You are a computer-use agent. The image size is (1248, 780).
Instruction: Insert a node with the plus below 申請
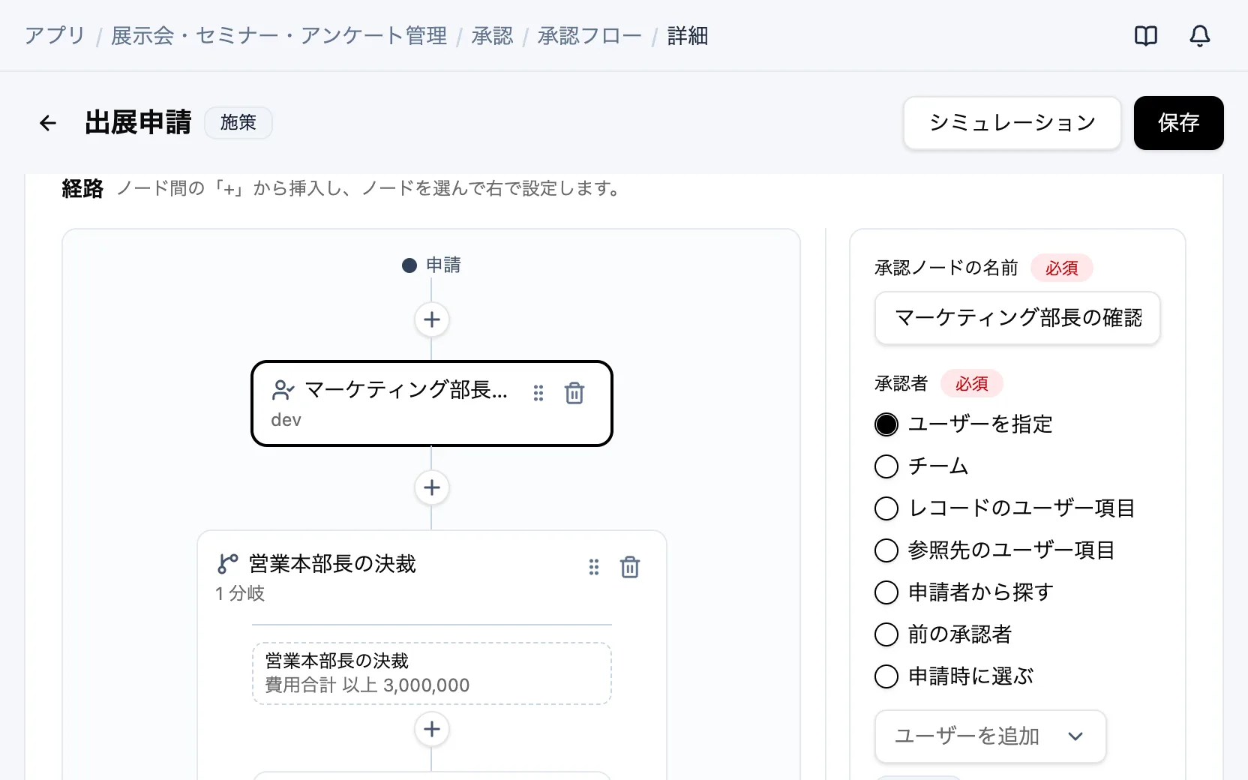(x=432, y=319)
